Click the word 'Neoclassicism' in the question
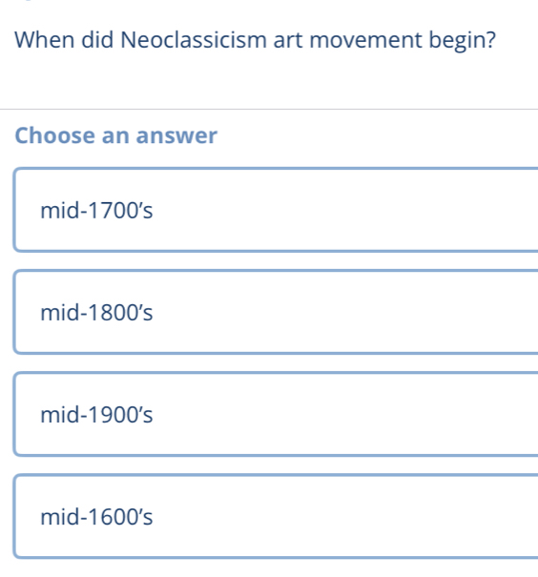 194,39
